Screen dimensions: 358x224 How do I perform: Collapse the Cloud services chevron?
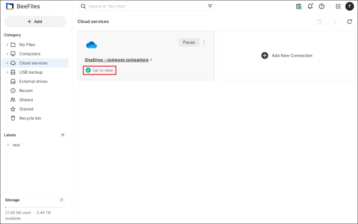point(7,63)
